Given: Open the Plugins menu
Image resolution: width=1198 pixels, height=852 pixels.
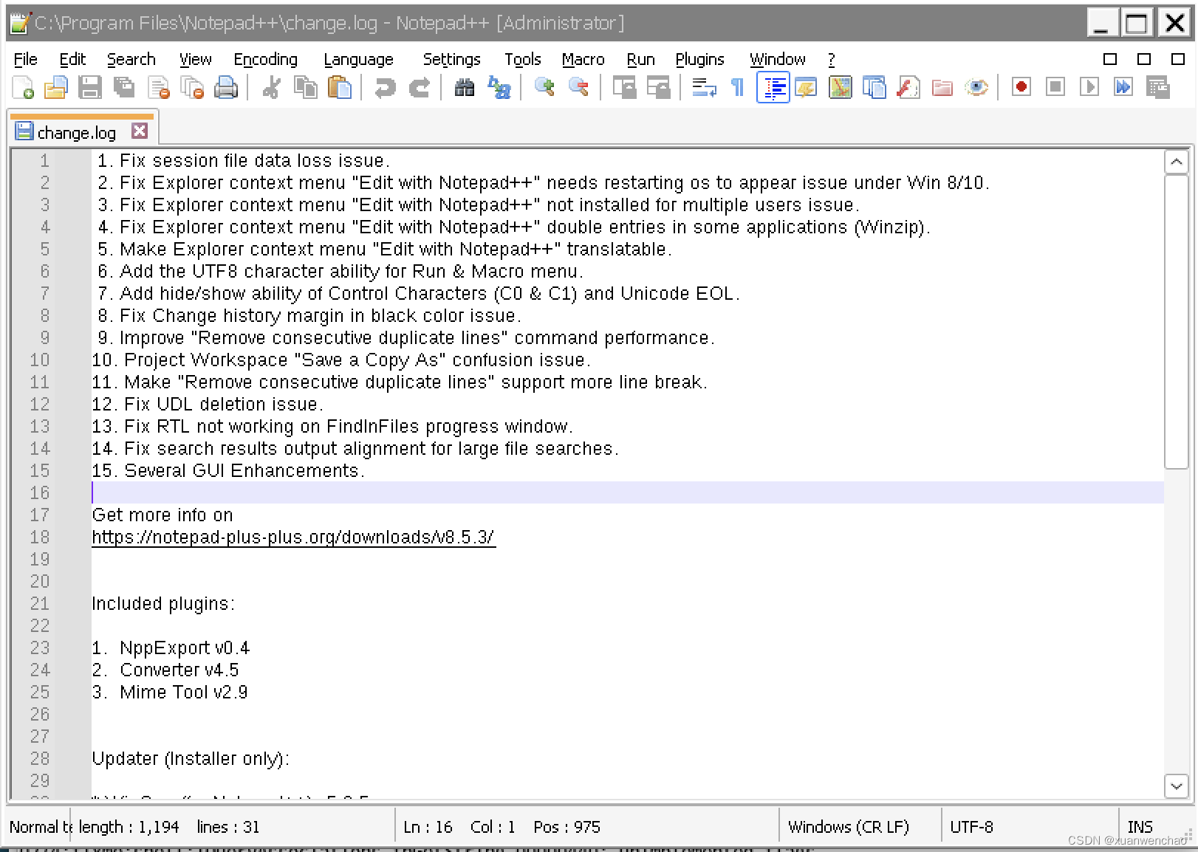Looking at the screenshot, I should pos(699,59).
